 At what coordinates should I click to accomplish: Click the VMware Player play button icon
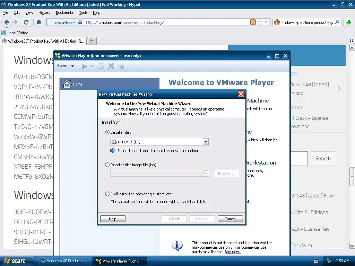pos(85,66)
